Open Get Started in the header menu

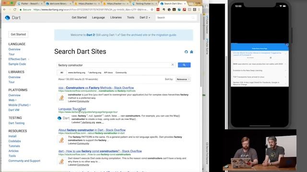pos(79,18)
